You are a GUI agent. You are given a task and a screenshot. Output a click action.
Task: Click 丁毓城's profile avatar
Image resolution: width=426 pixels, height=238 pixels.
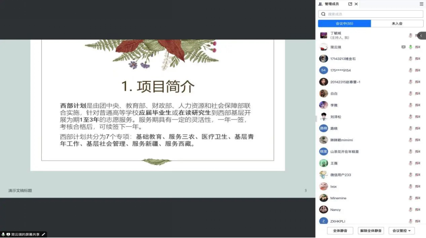coord(323,35)
